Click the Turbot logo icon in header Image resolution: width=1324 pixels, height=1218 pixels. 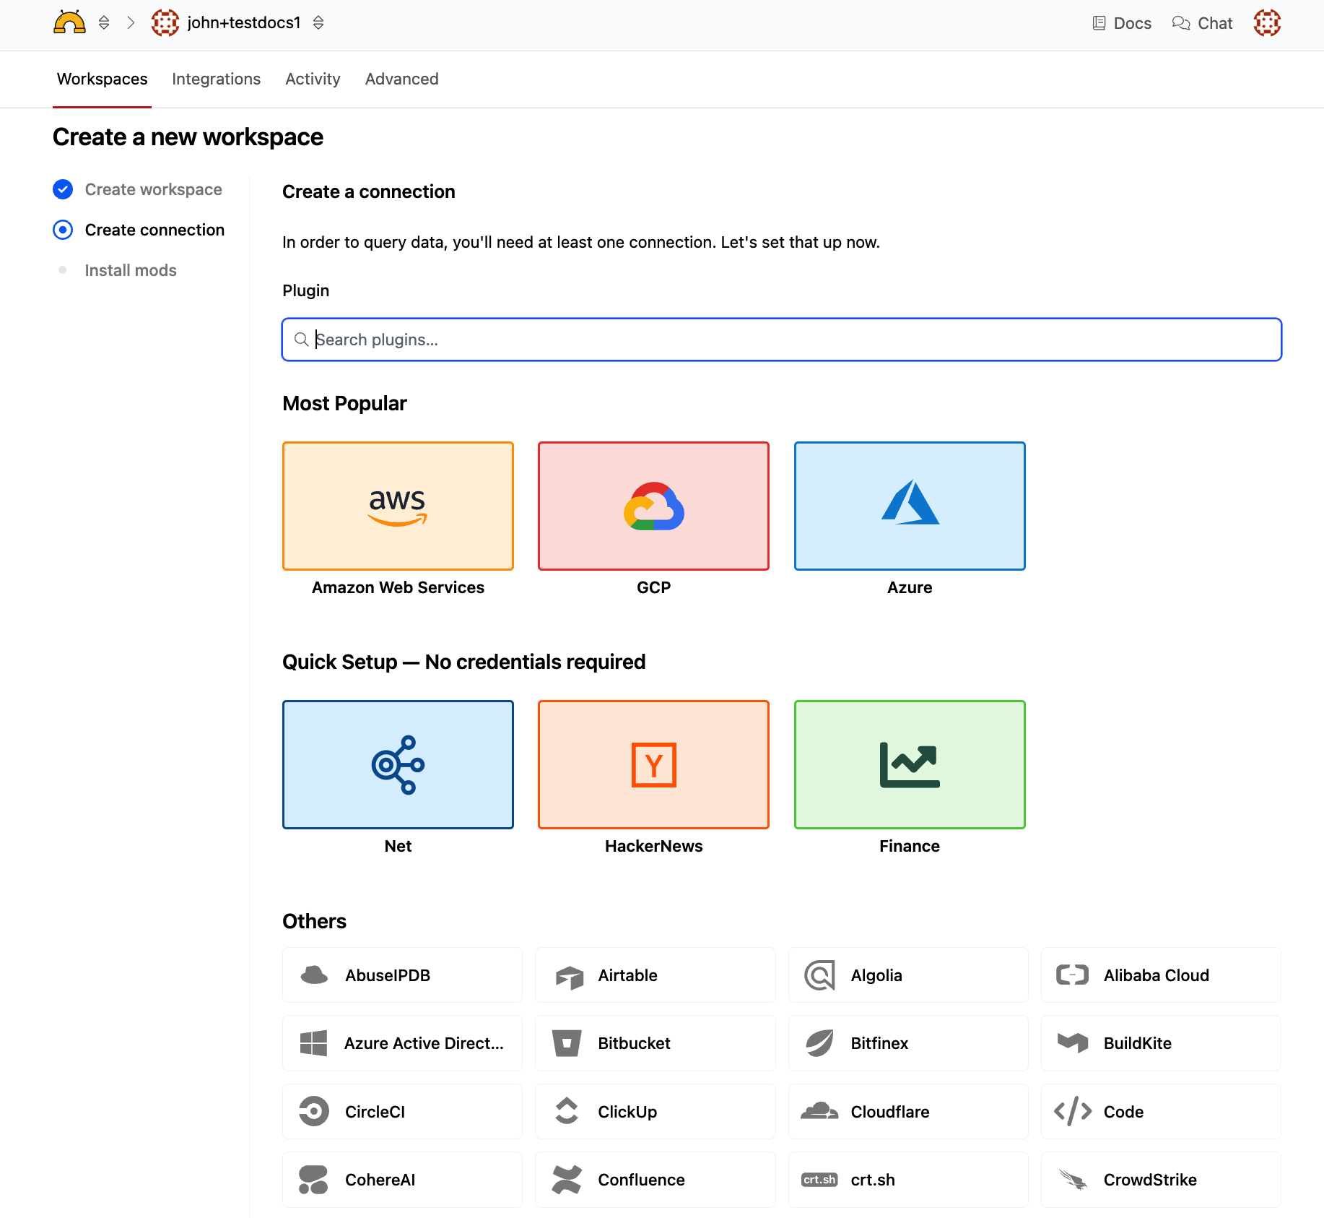(x=69, y=23)
